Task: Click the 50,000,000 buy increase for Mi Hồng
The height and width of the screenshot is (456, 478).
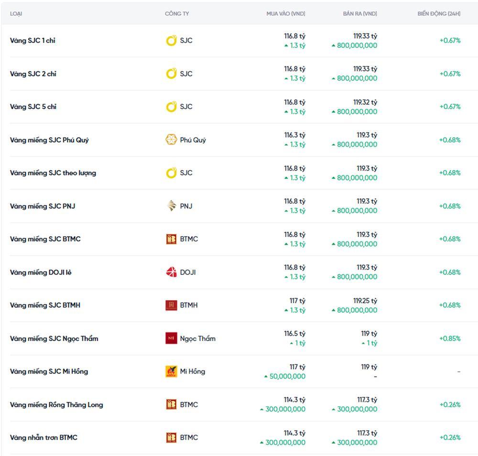Action: click(285, 377)
